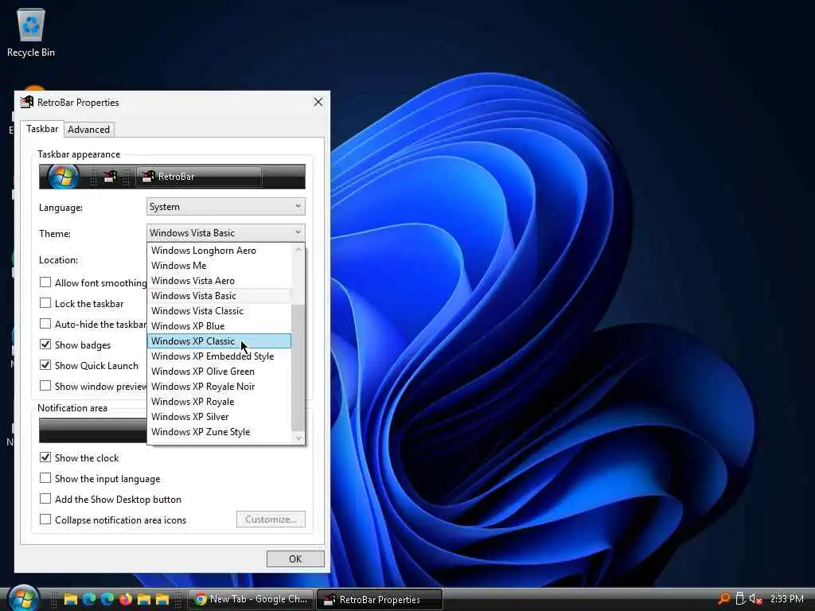Enable Allow font smoothing checkbox
This screenshot has height=611, width=815.
click(x=45, y=282)
